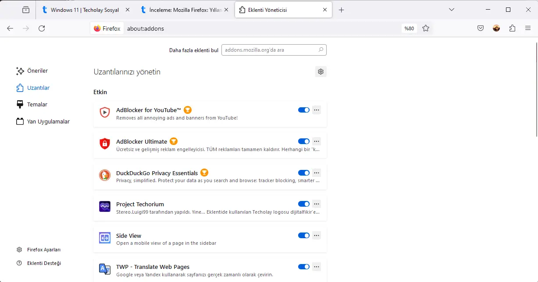Open more options for AdBlocker for YouTube
The image size is (538, 282).
pos(317,110)
